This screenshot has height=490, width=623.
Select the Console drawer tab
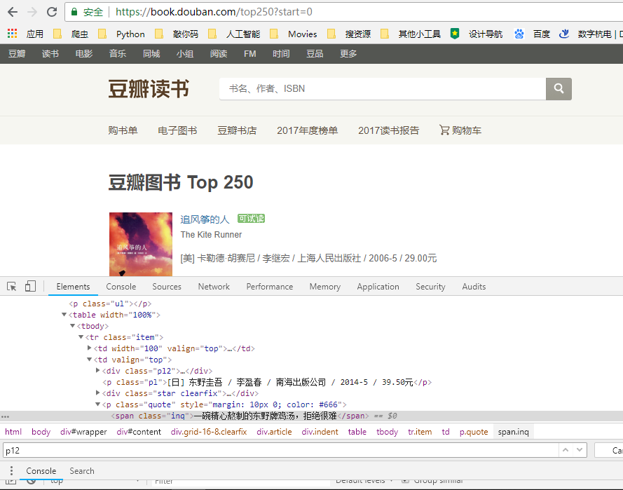41,470
